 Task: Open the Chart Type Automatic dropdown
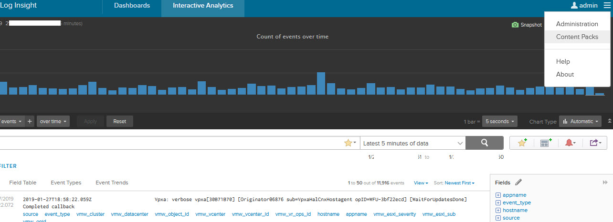tap(580, 121)
